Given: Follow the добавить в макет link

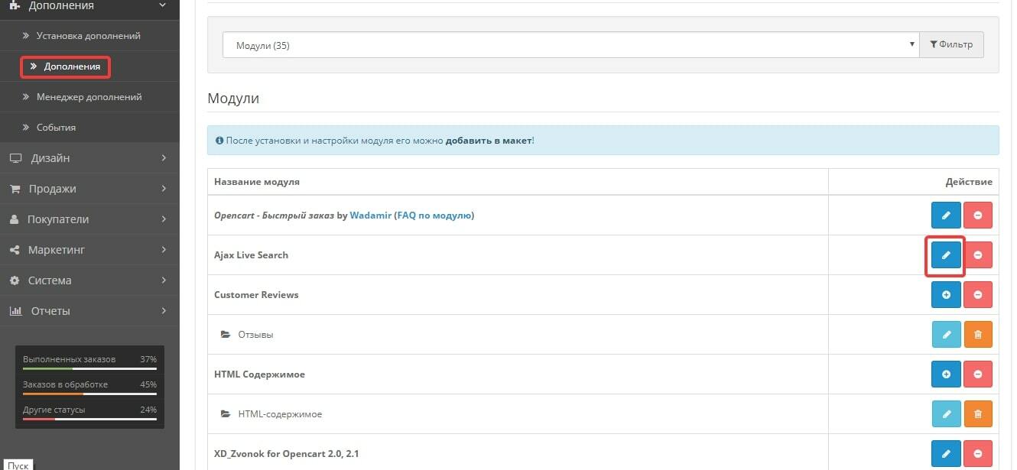Looking at the screenshot, I should coord(489,141).
